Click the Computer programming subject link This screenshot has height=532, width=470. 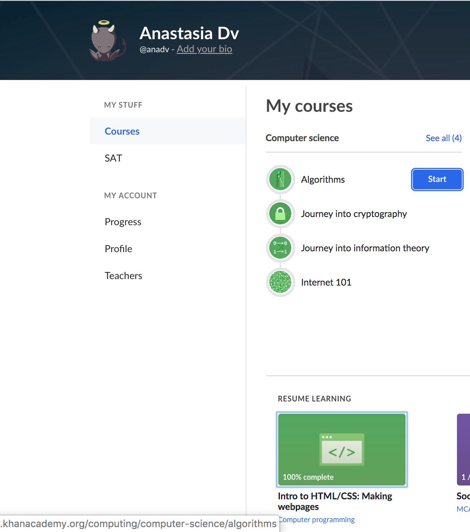pos(317,519)
